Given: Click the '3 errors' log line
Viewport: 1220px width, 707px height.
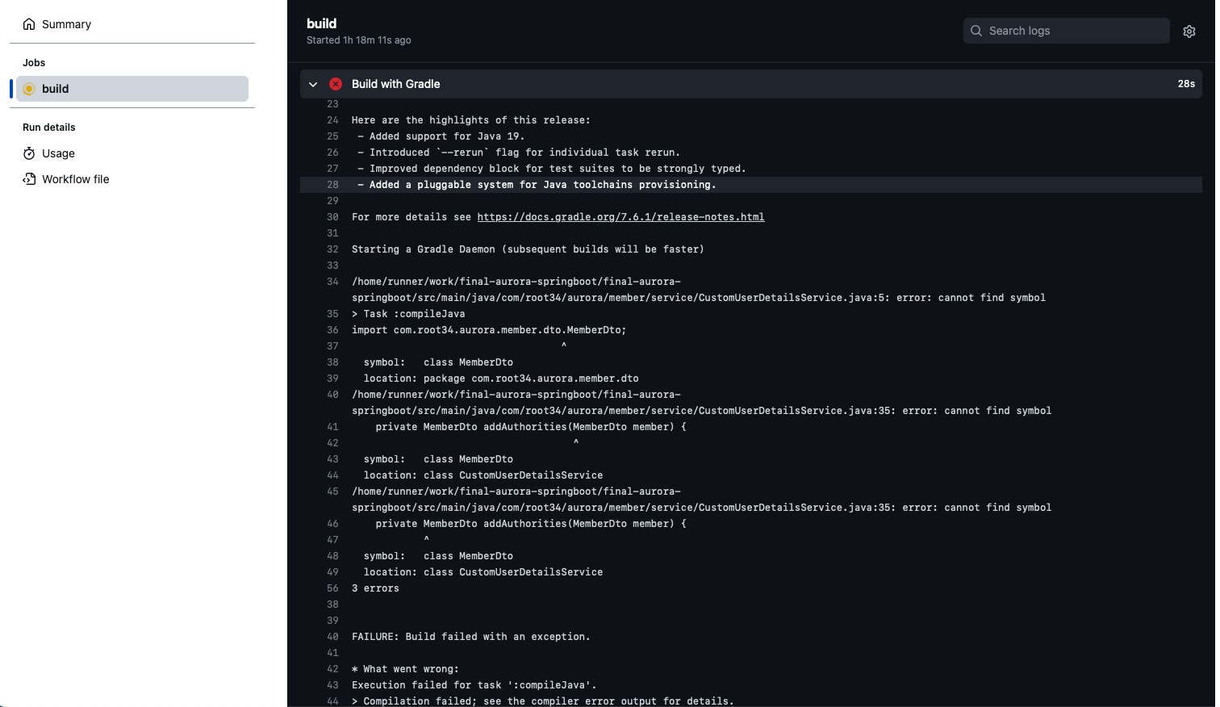Looking at the screenshot, I should coord(375,588).
